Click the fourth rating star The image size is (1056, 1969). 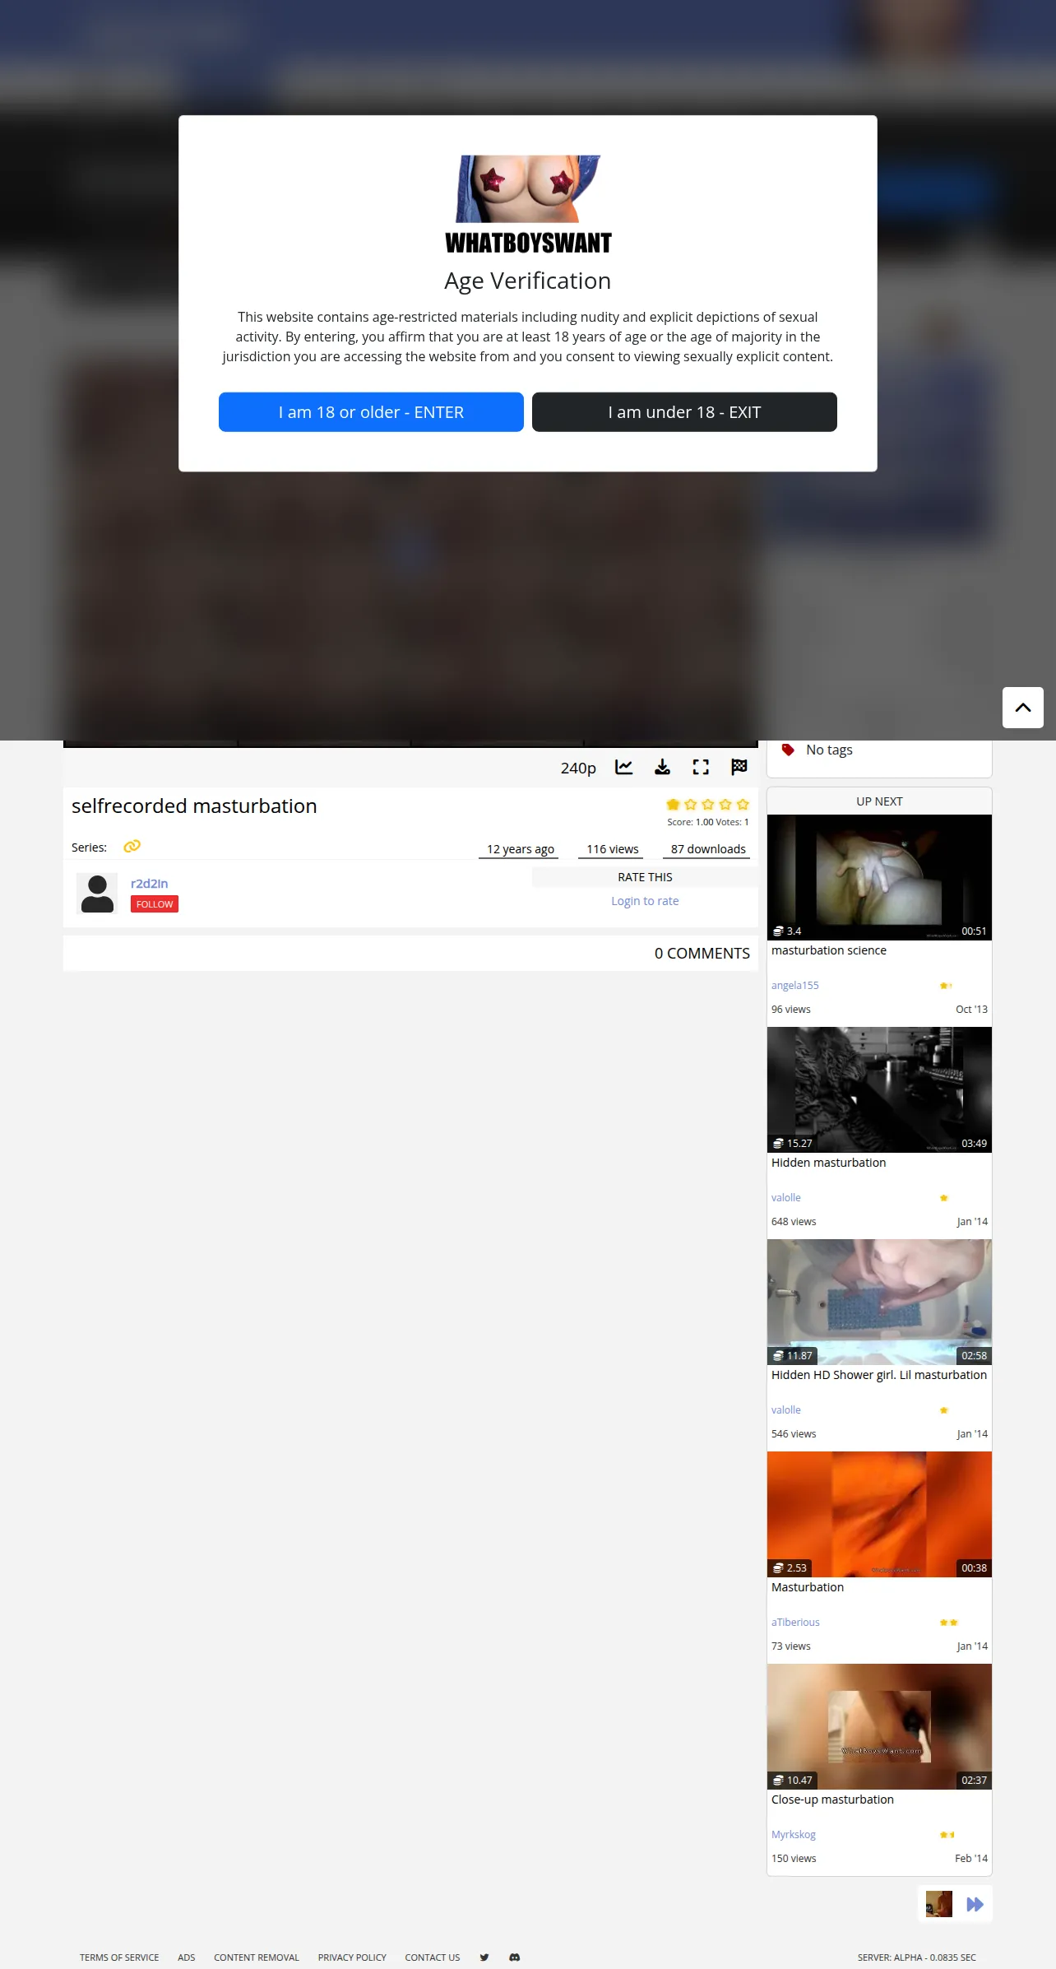point(725,804)
